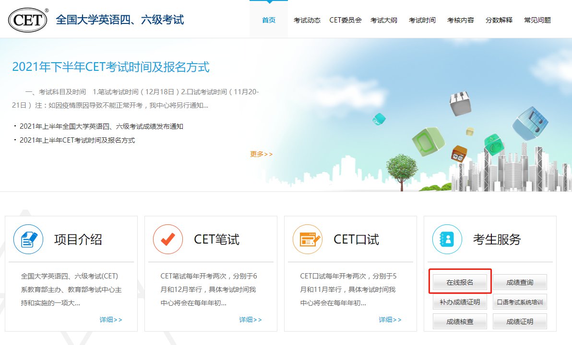This screenshot has width=572, height=345.
Task: Click the 考生服务 notebook icon
Action: (447, 239)
